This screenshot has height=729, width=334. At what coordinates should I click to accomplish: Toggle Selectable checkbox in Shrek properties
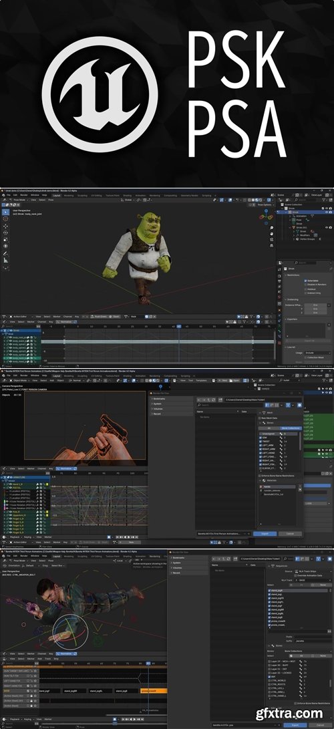(305, 281)
